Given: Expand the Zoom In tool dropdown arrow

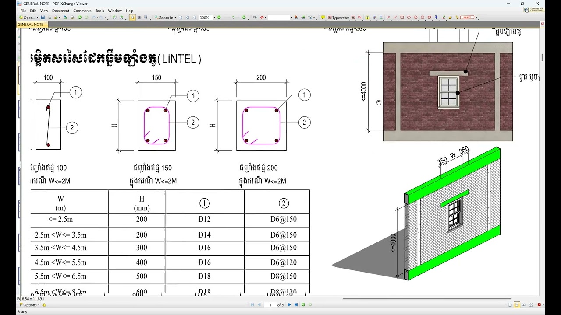Looking at the screenshot, I should click(x=175, y=17).
